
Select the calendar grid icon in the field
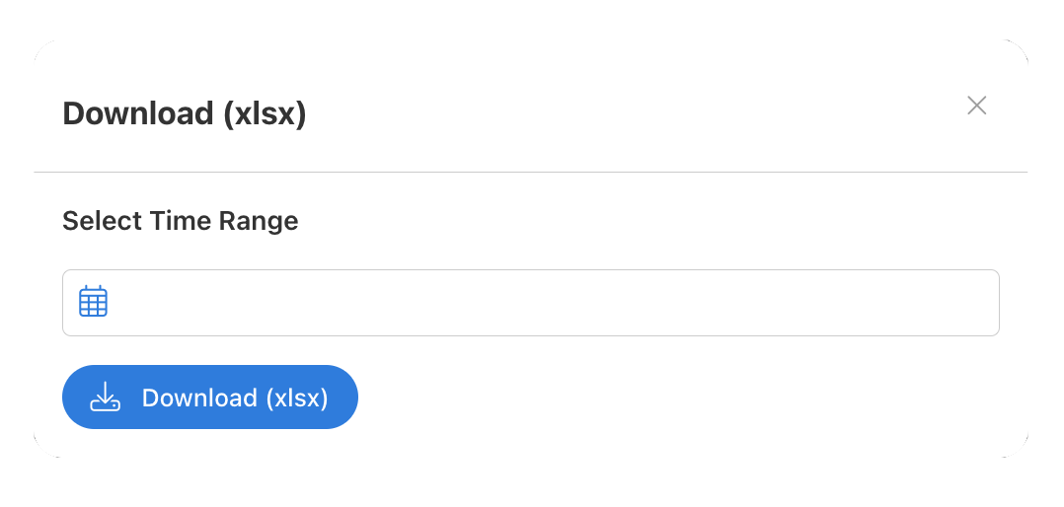click(93, 301)
